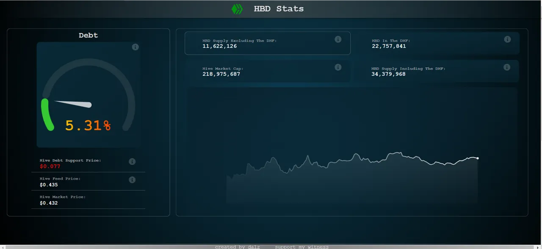Click the 'support my witness' footer link

pyautogui.click(x=301, y=247)
